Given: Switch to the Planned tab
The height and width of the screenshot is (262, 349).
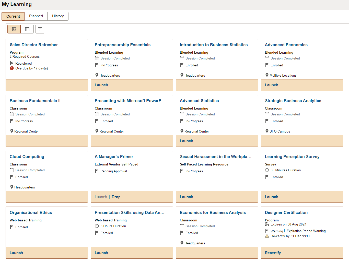Looking at the screenshot, I should tap(36, 16).
